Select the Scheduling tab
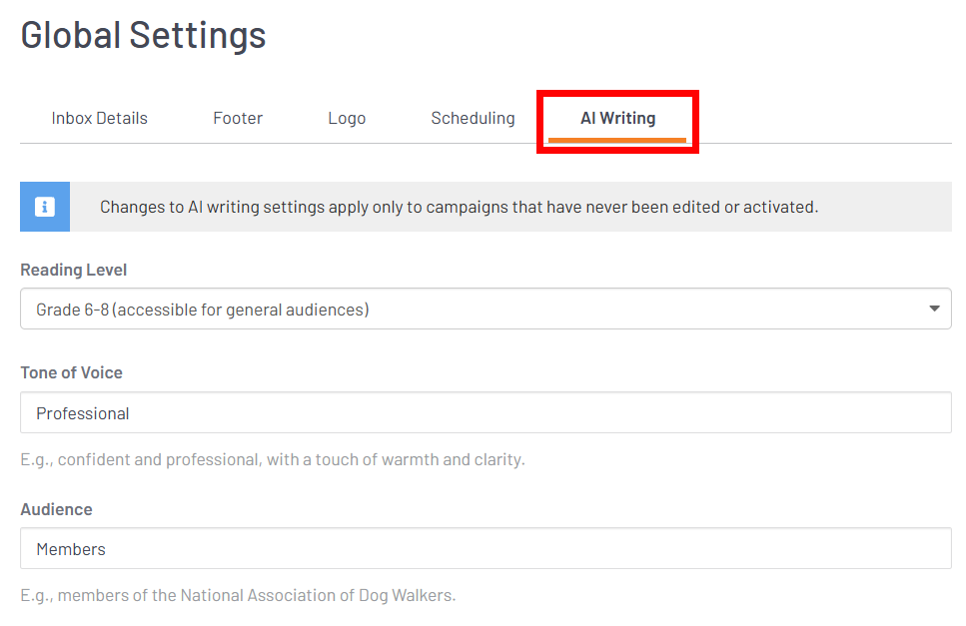Viewport: 966px width, 626px height. pyautogui.click(x=473, y=118)
